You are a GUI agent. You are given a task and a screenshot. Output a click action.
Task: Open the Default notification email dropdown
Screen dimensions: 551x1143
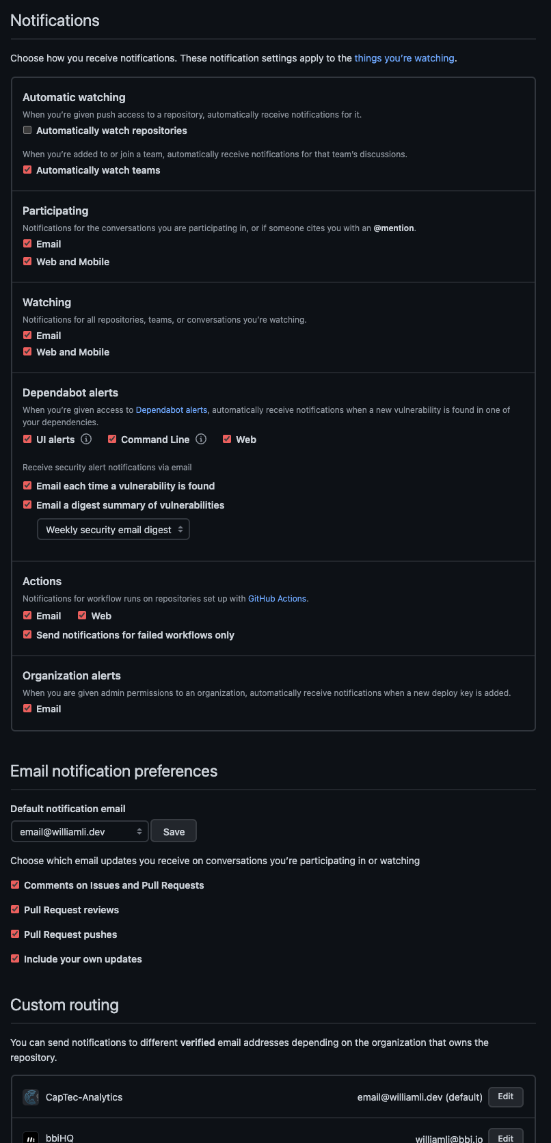(79, 831)
